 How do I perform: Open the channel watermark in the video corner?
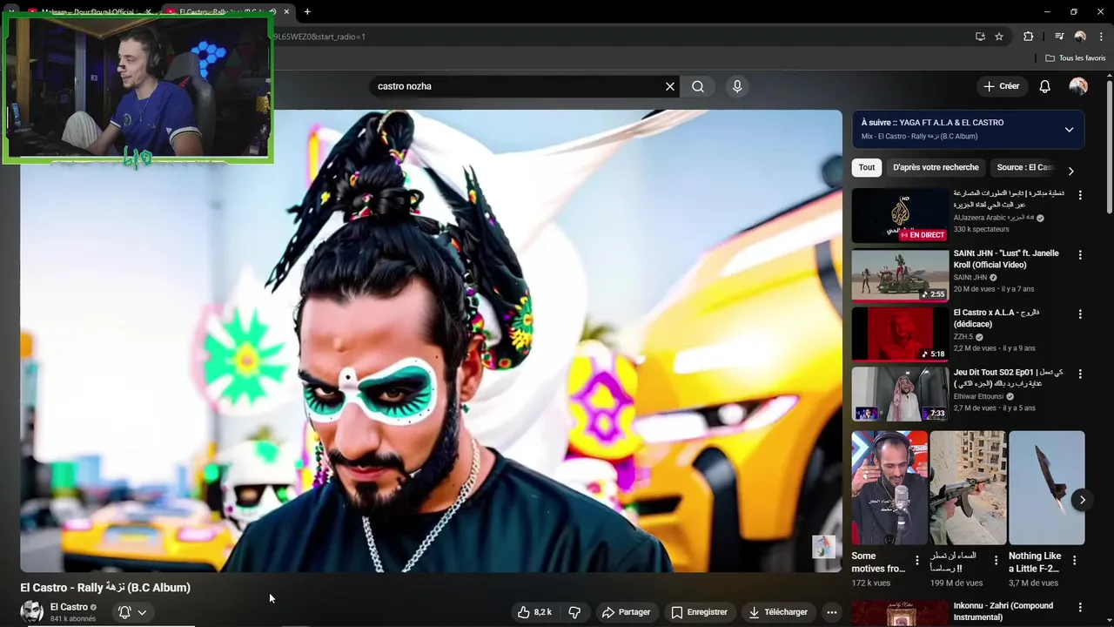click(823, 547)
